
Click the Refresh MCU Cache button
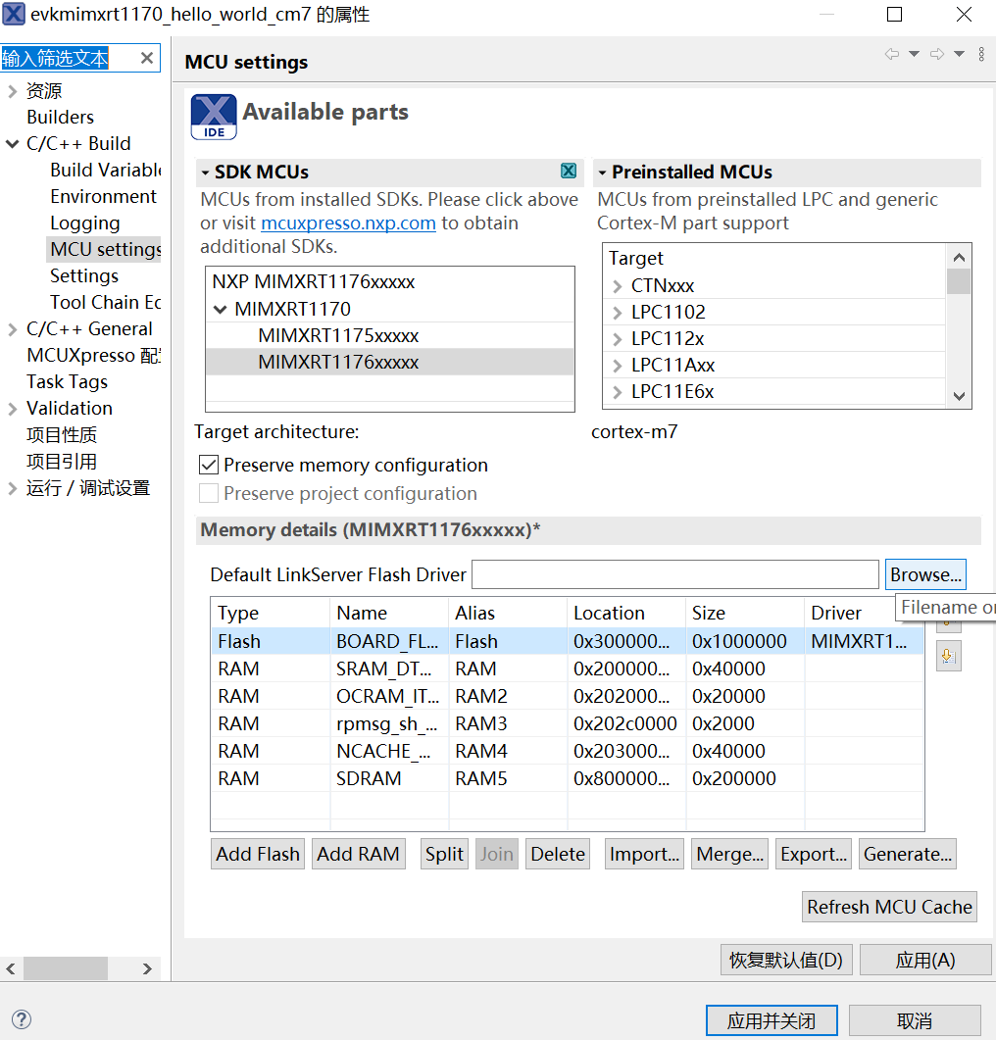(888, 907)
